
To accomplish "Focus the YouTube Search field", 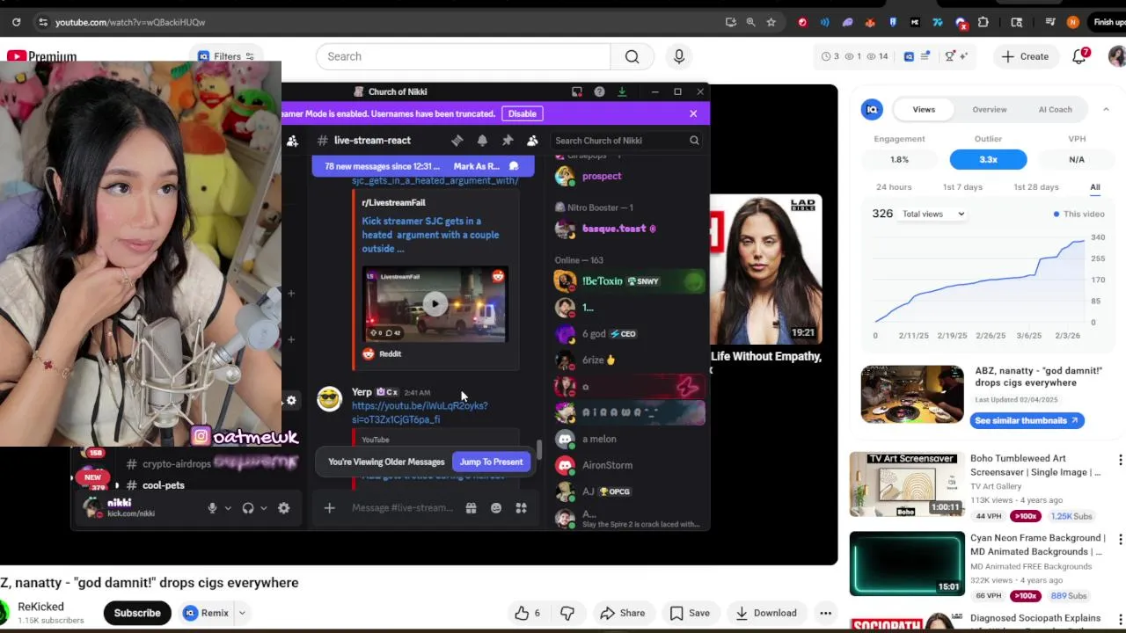I will click(x=463, y=56).
